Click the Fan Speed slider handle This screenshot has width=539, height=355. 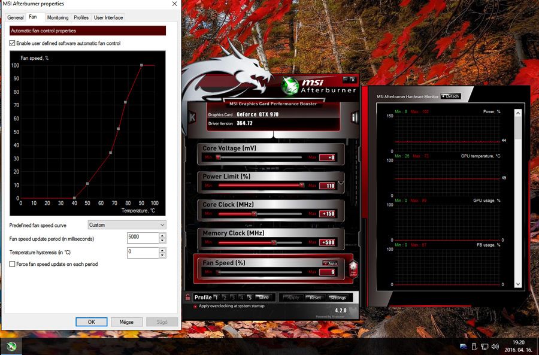click(x=218, y=272)
